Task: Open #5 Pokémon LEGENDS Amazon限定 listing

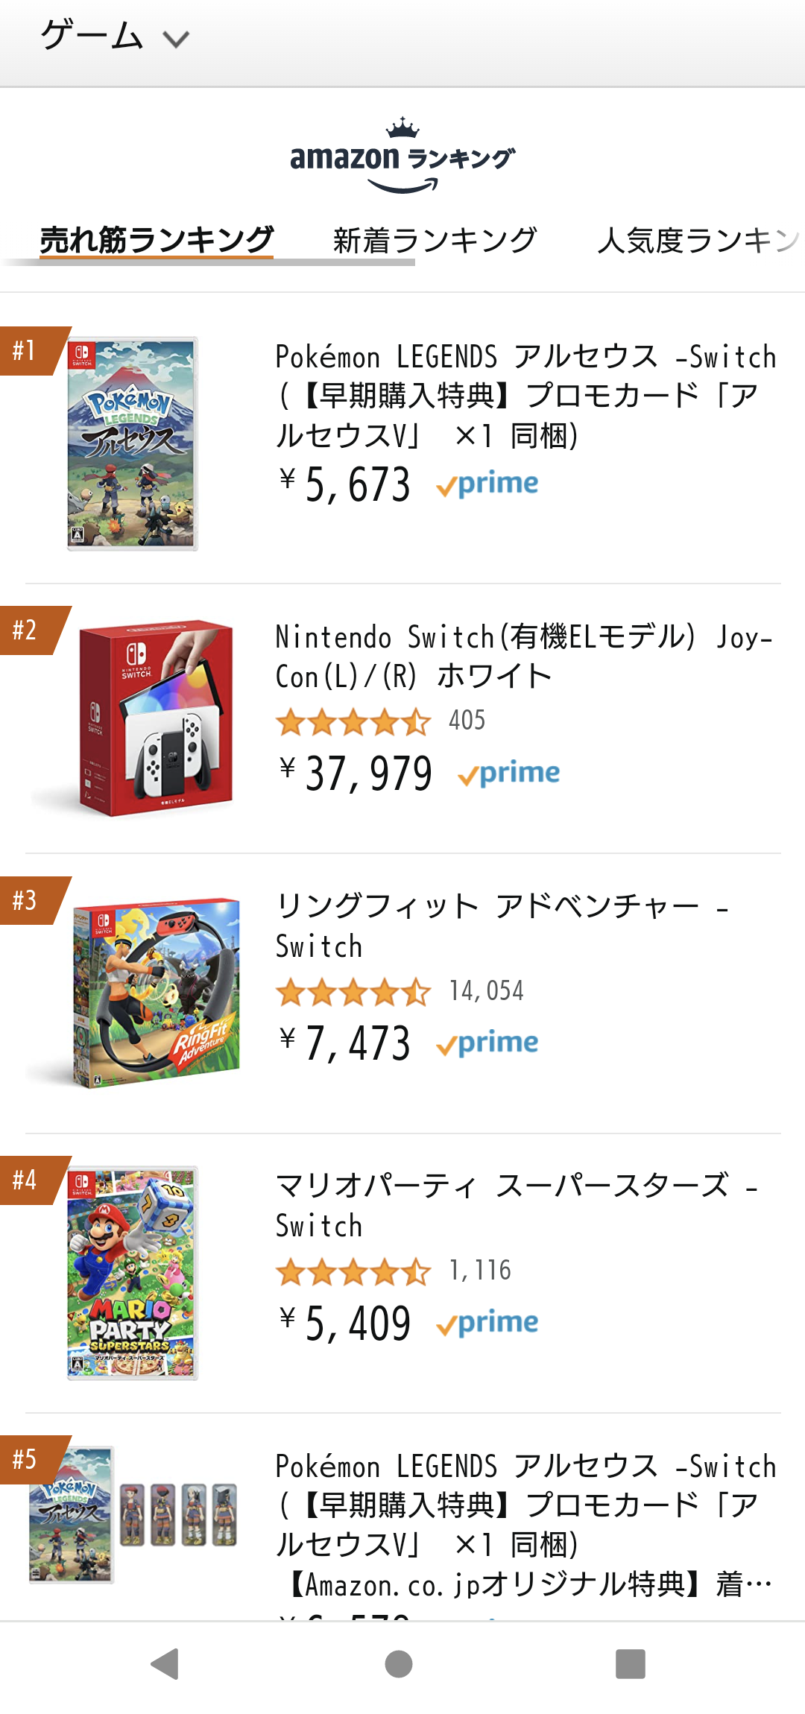Action: point(525,1524)
